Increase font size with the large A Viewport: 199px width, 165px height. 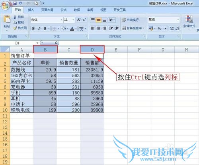(x=78, y=20)
